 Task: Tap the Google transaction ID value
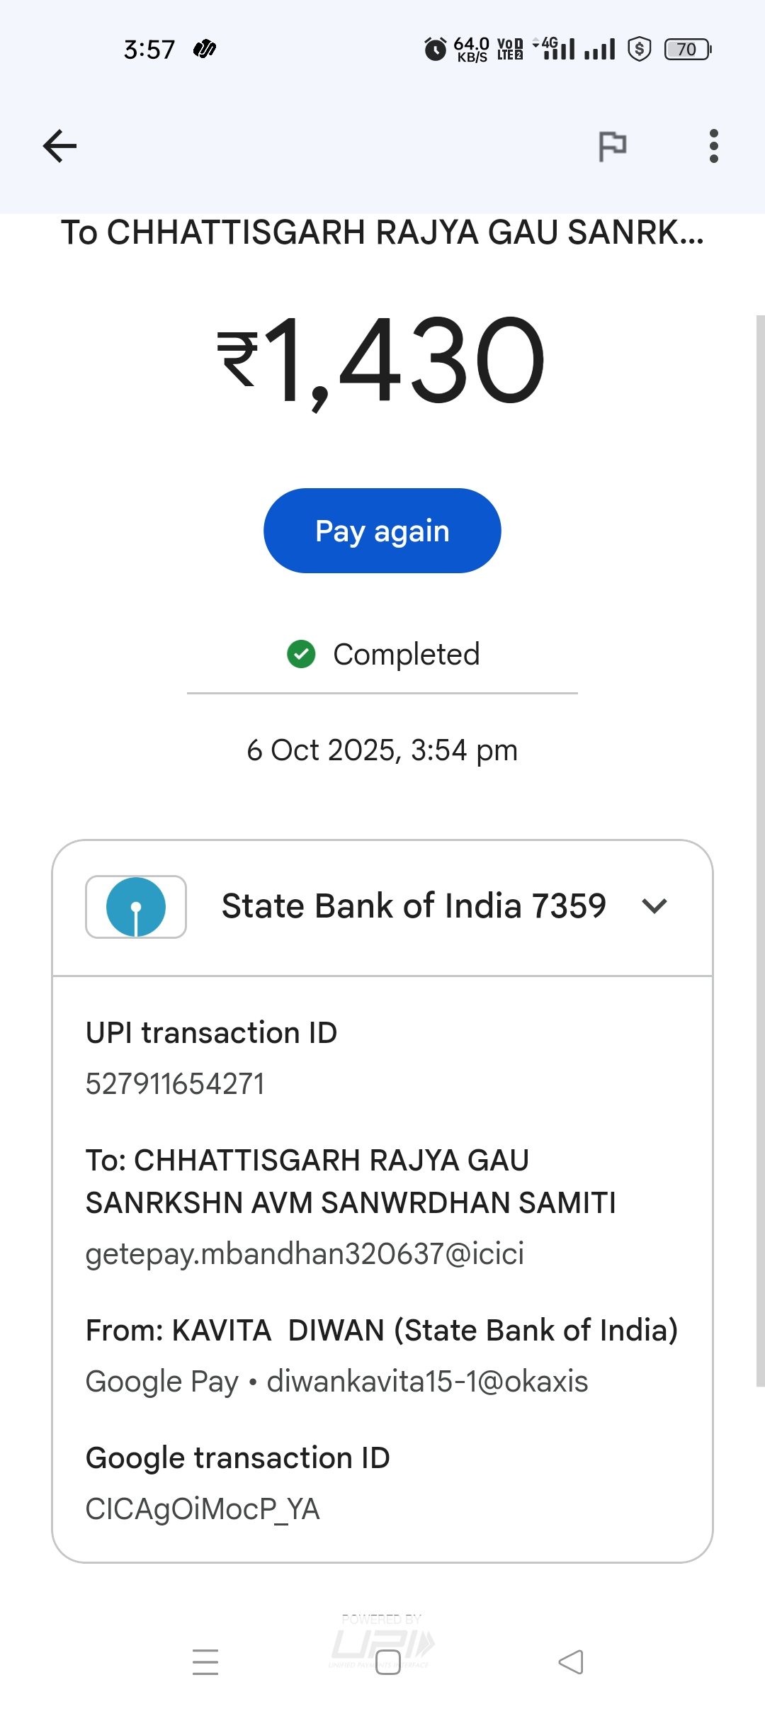pyautogui.click(x=203, y=1508)
